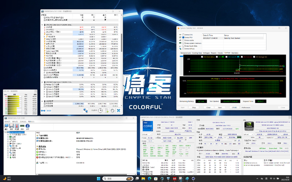This screenshot has width=292, height=182.
Task: Open Microsoft Store from the taskbar
Action: pos(156,179)
